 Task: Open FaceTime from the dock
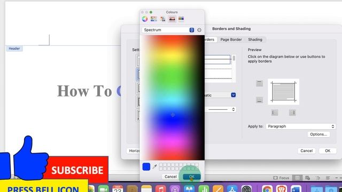103,189
